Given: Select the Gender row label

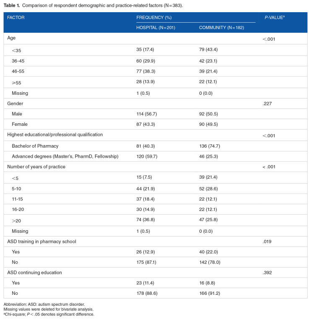Looking at the screenshot, I should pyautogui.click(x=16, y=104).
